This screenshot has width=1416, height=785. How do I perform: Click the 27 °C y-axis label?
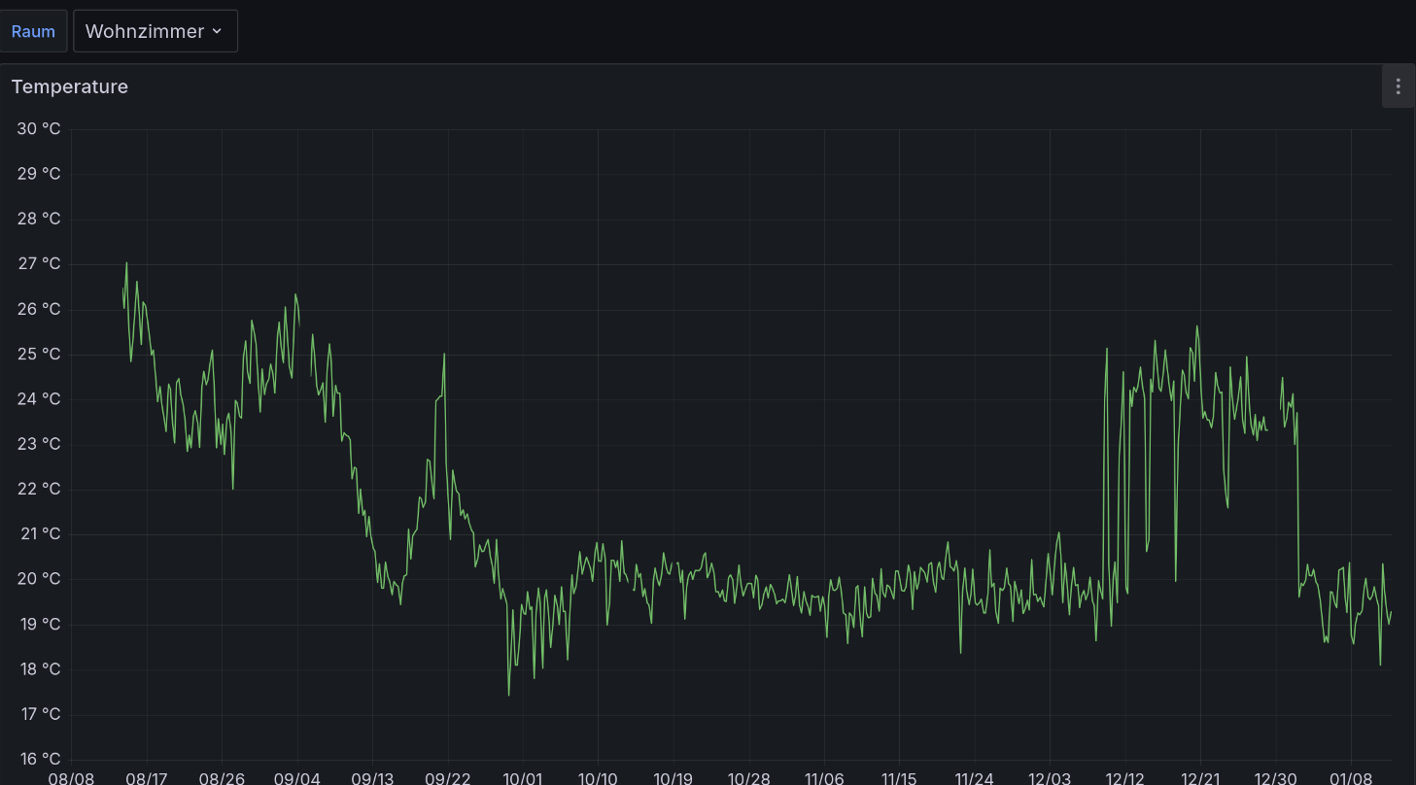(x=39, y=264)
